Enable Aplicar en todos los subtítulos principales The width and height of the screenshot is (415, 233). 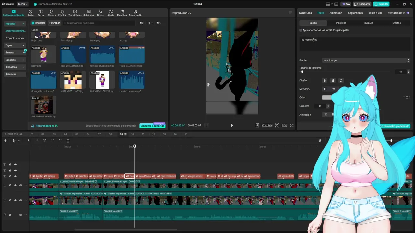coord(301,30)
